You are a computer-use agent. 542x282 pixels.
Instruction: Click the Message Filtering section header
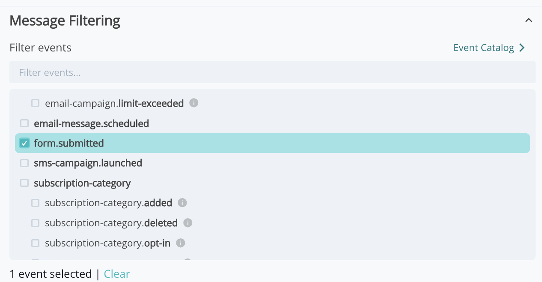click(x=65, y=20)
